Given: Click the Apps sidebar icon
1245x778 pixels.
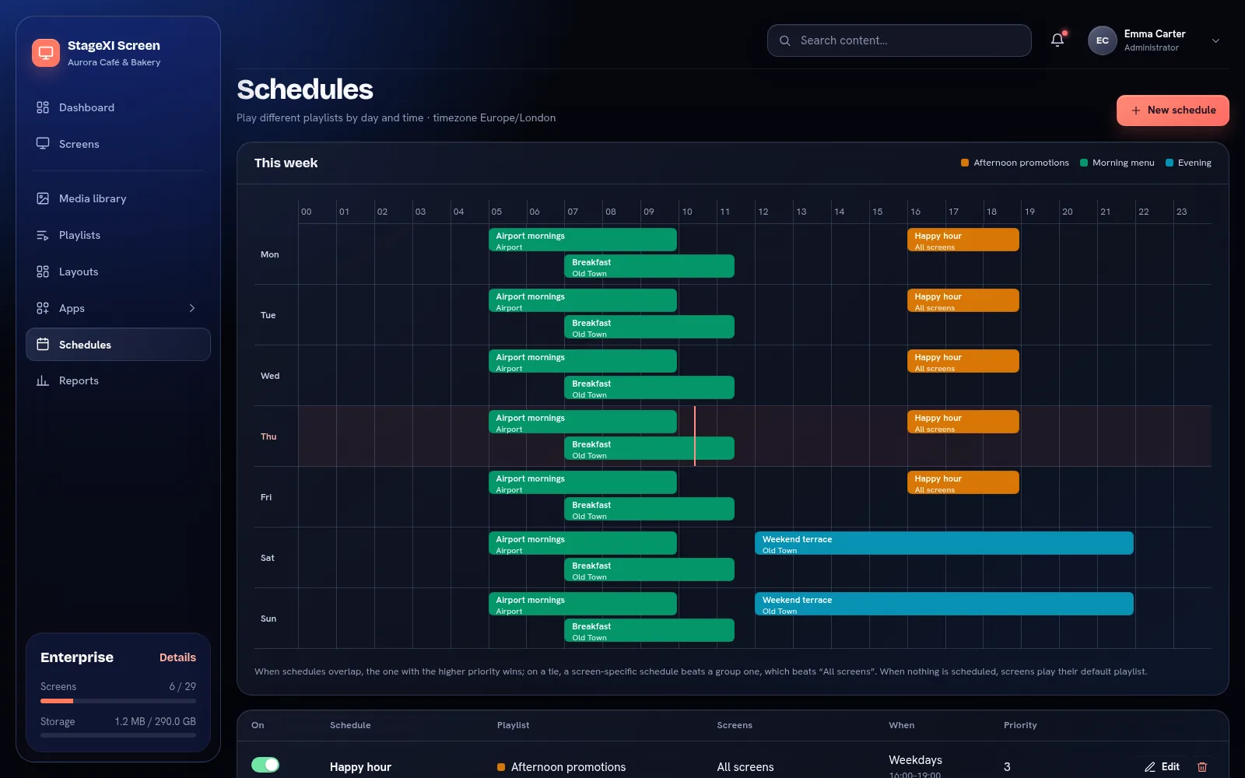Looking at the screenshot, I should click(x=43, y=308).
